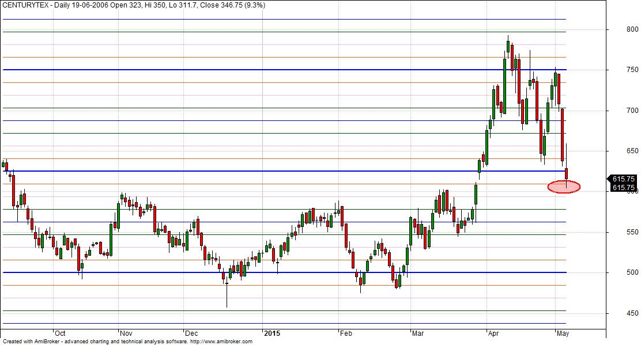Image resolution: width=641 pixels, height=345 pixels.
Task: Click the Mar marker on the time axis
Action: point(418,333)
